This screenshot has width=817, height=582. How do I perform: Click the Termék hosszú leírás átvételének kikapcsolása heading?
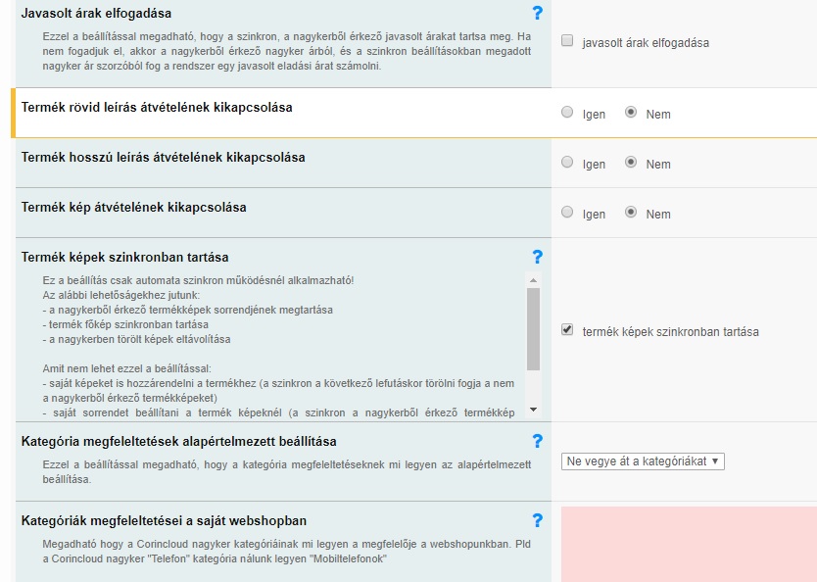pyautogui.click(x=163, y=157)
